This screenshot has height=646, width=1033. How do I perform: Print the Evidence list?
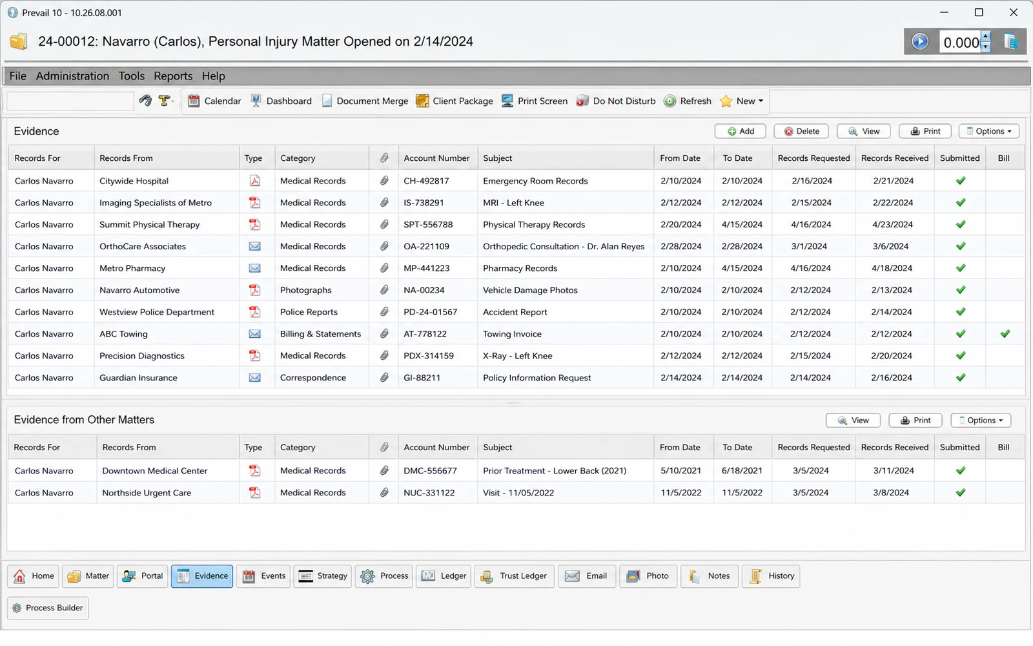(x=925, y=131)
